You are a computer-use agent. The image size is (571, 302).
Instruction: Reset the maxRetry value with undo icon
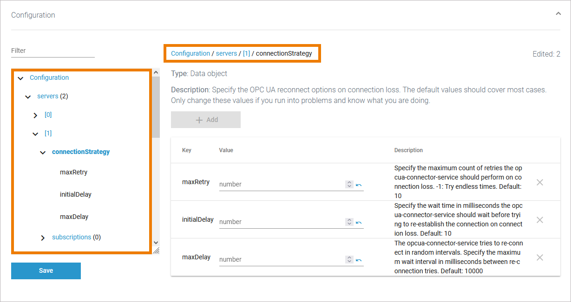[359, 185]
